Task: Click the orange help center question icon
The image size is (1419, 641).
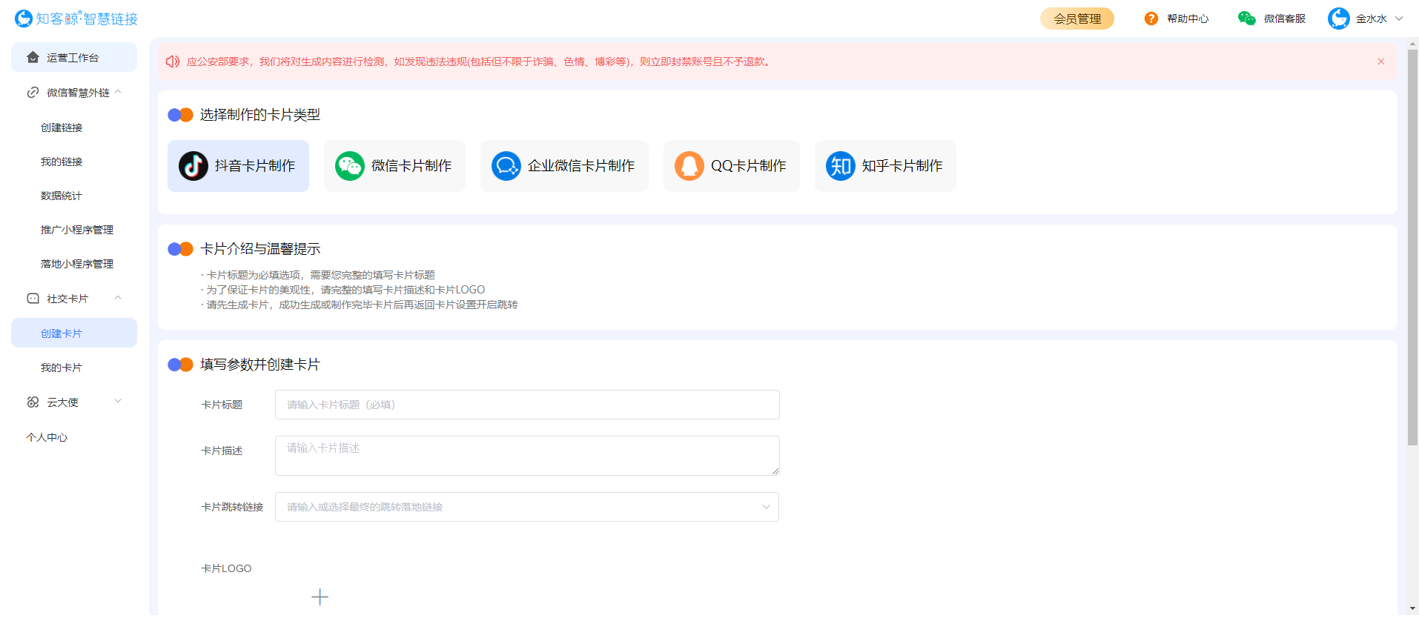Action: coord(1151,19)
